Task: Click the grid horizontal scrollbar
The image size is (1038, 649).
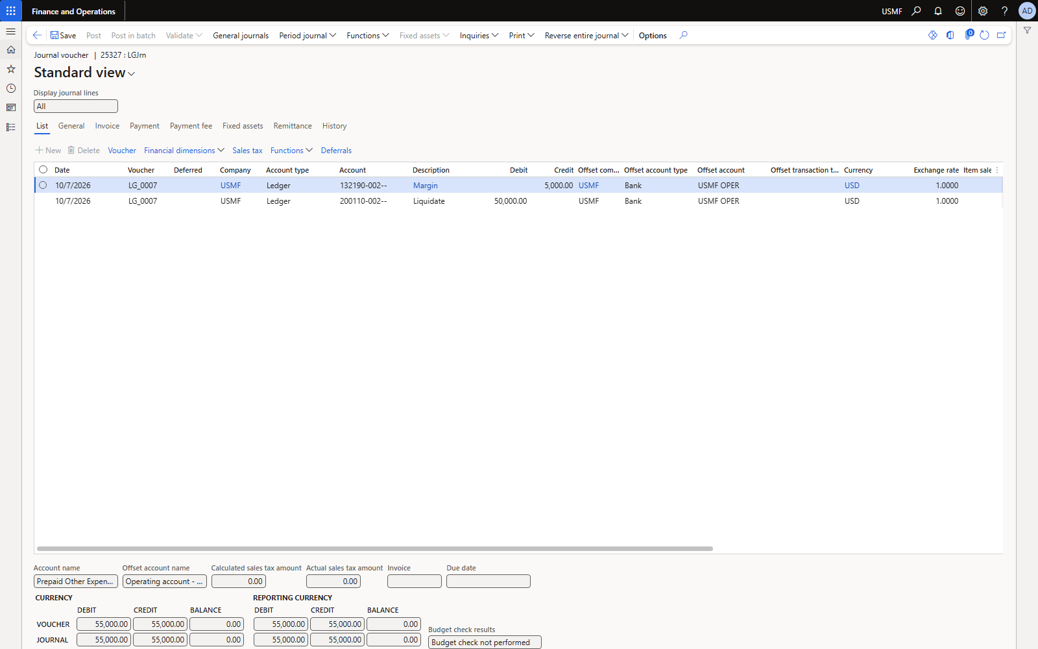Action: 375,548
